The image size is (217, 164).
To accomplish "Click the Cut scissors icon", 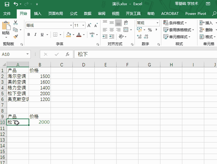I will pos(16,23).
